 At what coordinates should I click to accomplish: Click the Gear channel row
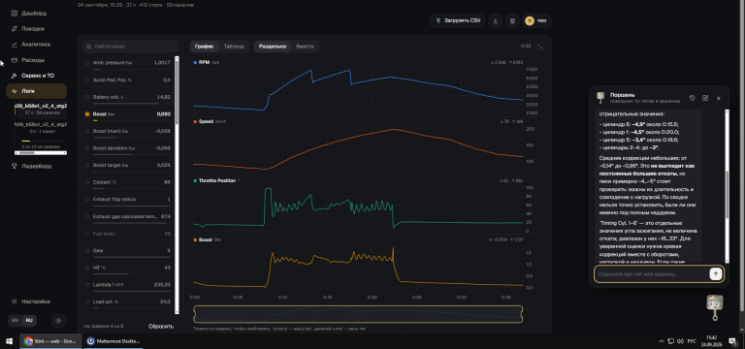tap(128, 251)
